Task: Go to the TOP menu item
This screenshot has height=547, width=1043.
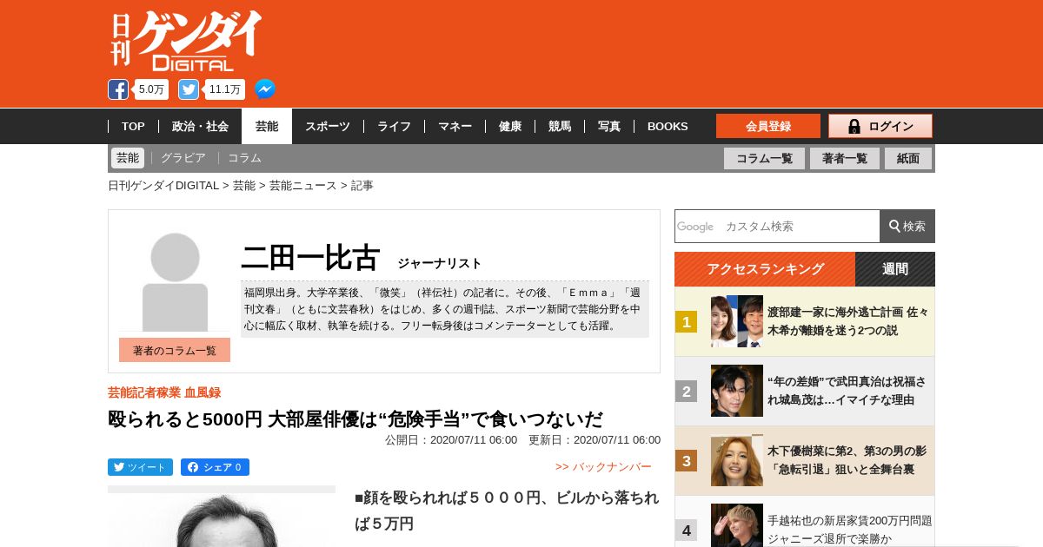Action: pos(133,126)
